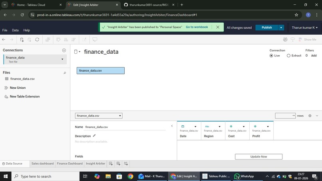Click the Sort Descending toolbar icon

pos(74,39)
